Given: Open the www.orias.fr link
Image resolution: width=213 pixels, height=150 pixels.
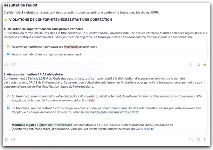Looking at the screenshot, I should coord(145,129).
